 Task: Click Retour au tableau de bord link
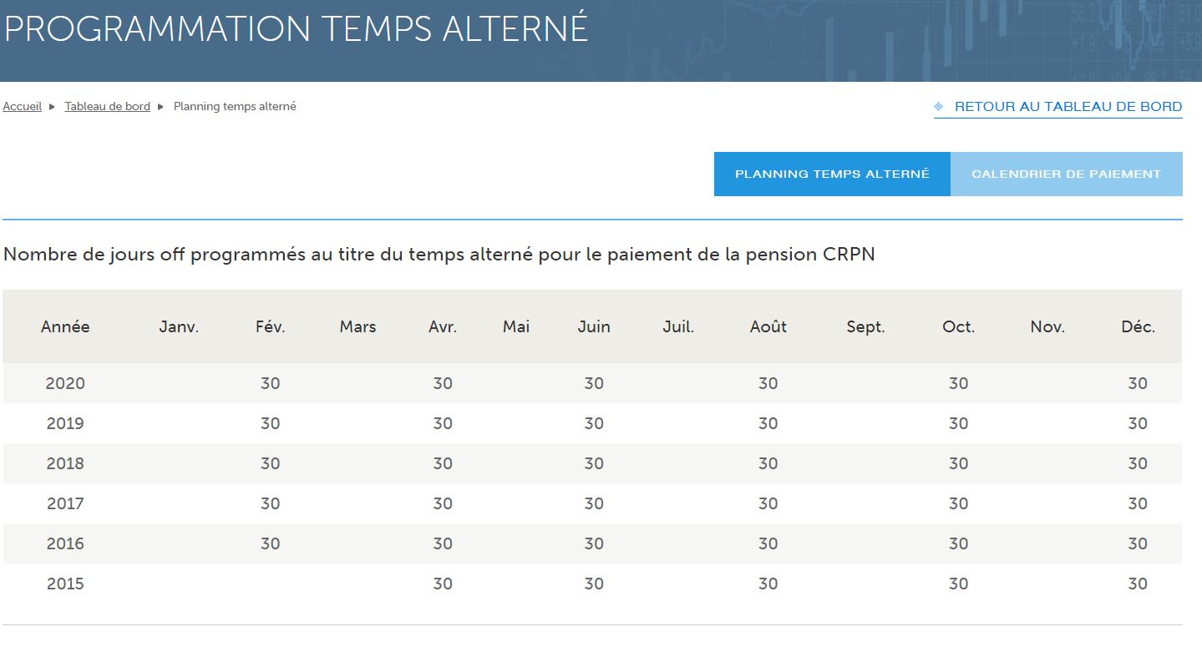pyautogui.click(x=1068, y=107)
